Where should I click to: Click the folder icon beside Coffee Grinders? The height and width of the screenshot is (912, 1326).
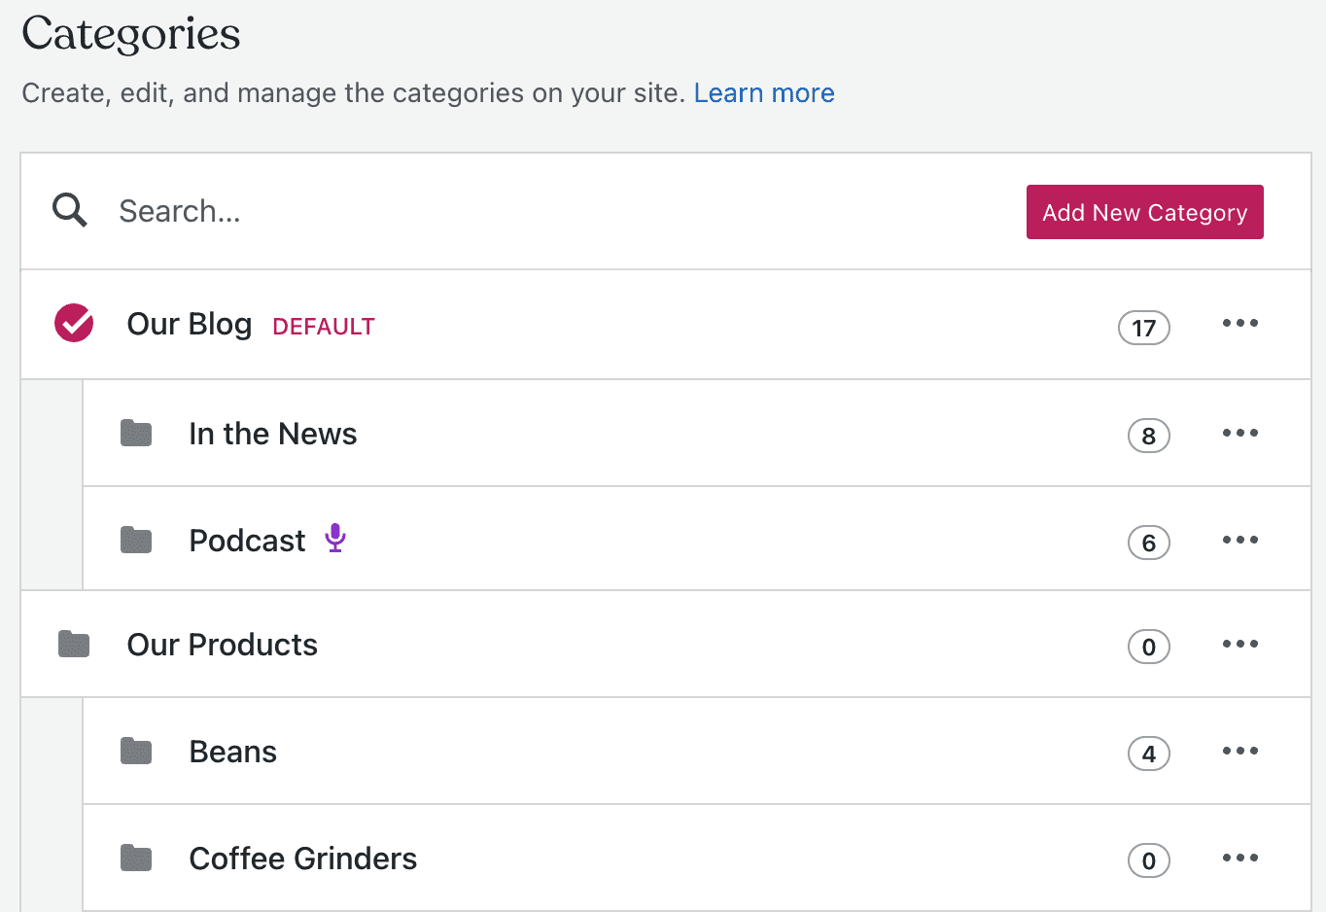pyautogui.click(x=136, y=857)
